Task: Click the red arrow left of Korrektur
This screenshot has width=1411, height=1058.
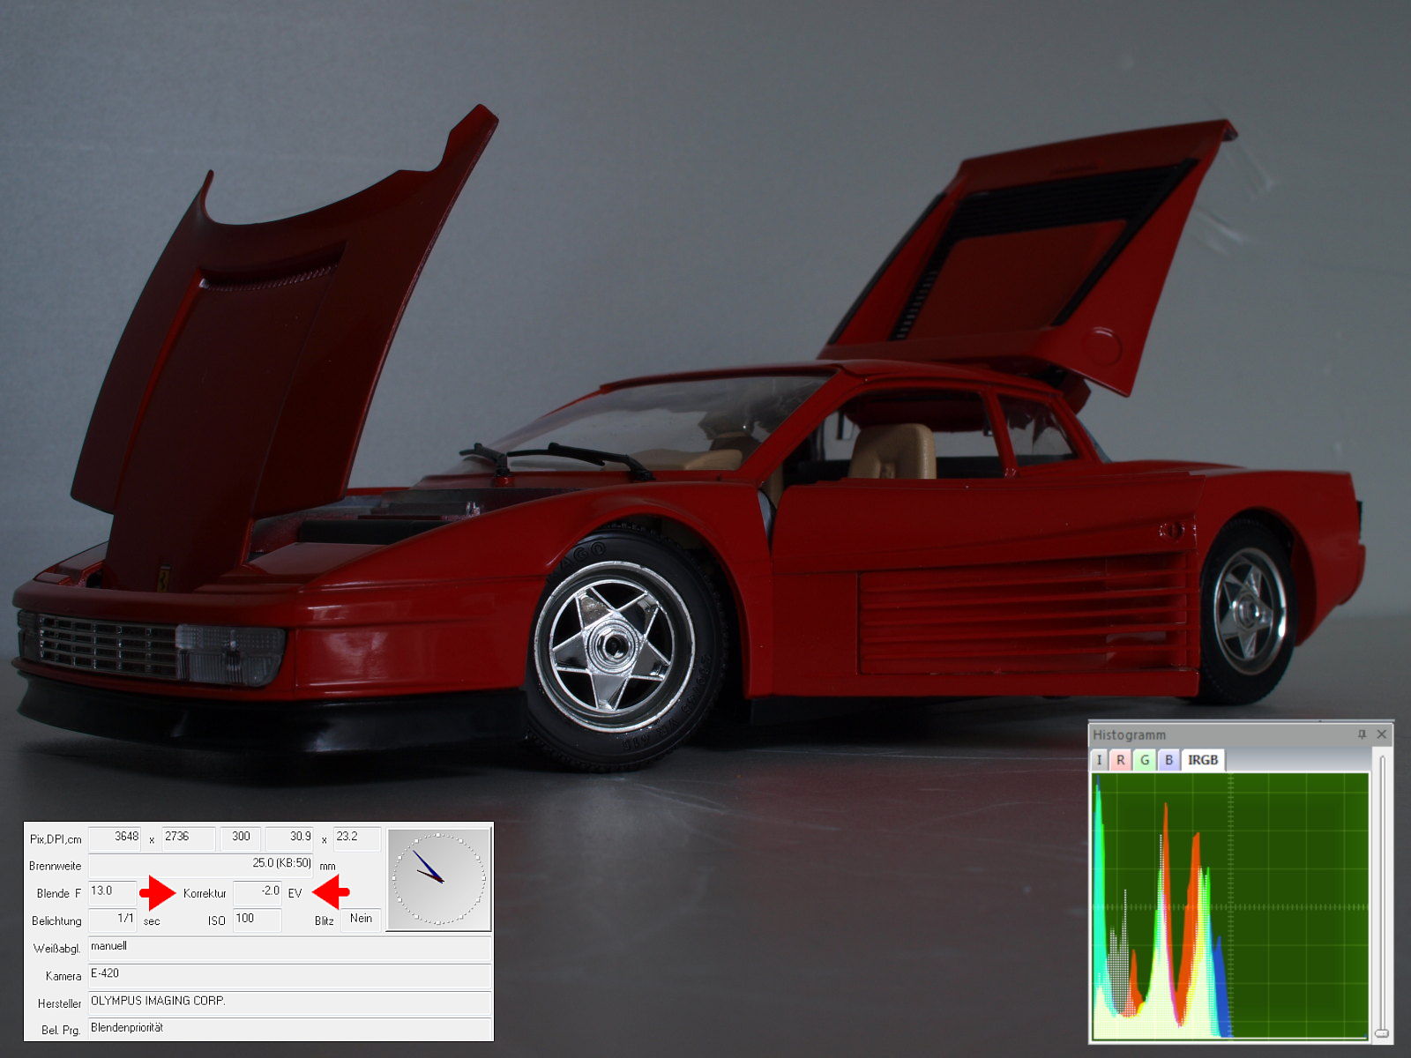Action: tap(159, 893)
